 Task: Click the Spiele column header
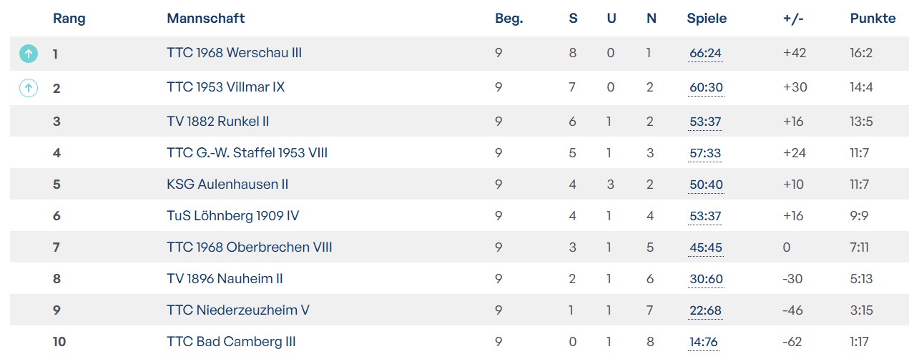pyautogui.click(x=707, y=19)
